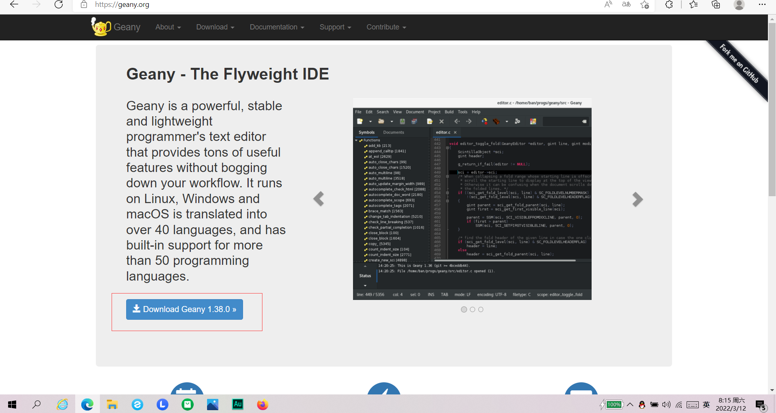Select the second carousel indicator dot
The image size is (776, 413).
tap(472, 309)
